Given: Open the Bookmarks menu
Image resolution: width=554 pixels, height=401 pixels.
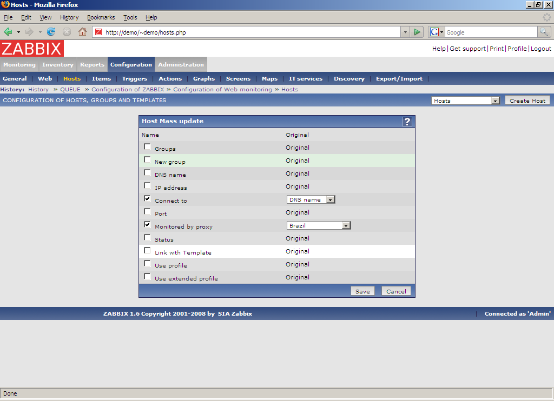Looking at the screenshot, I should click(101, 17).
